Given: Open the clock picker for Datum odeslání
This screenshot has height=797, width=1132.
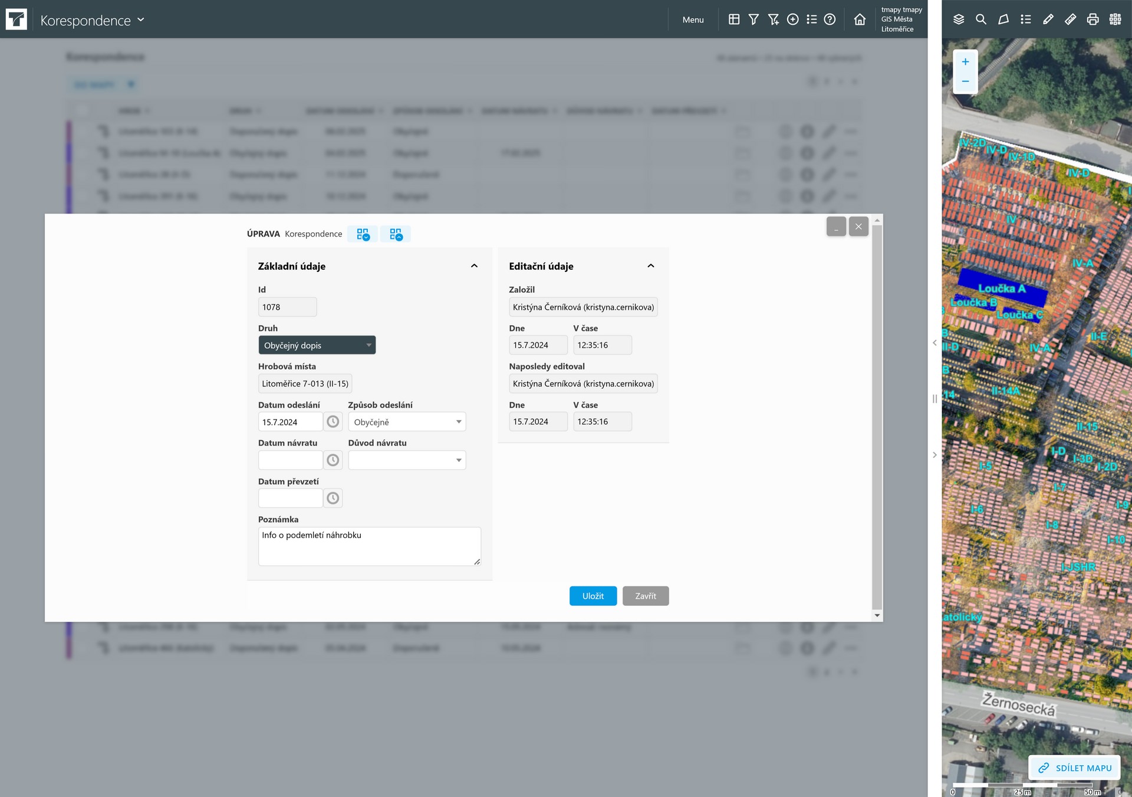Looking at the screenshot, I should (x=333, y=422).
